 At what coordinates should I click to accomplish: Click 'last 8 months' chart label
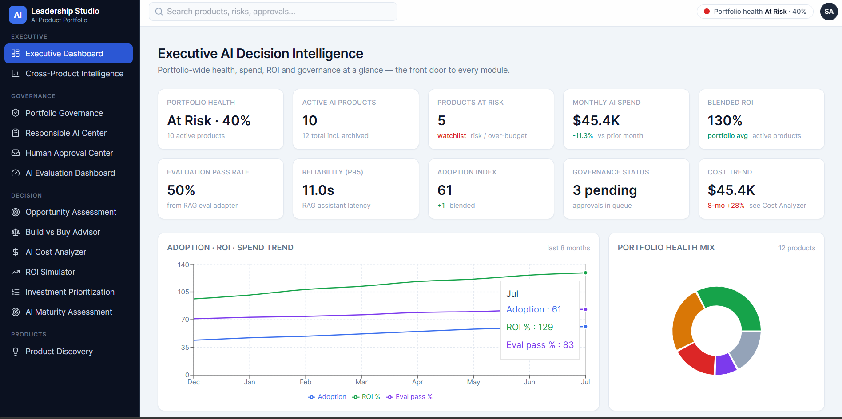[568, 248]
